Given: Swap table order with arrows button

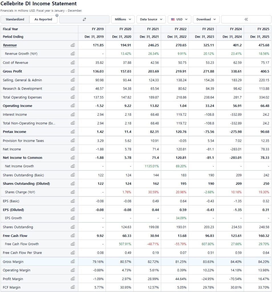Looking at the screenshot, I should pos(84,19).
